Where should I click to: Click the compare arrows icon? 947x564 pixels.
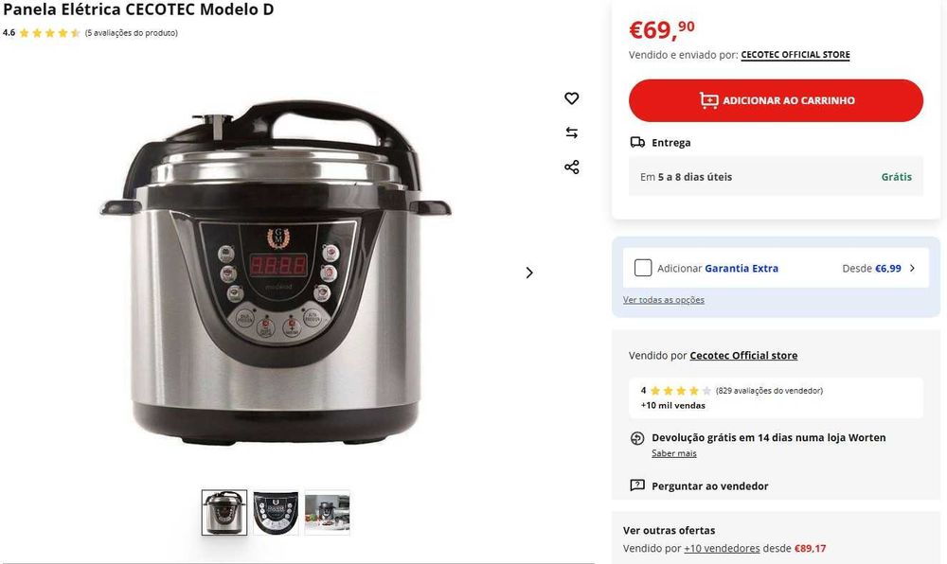click(x=571, y=132)
